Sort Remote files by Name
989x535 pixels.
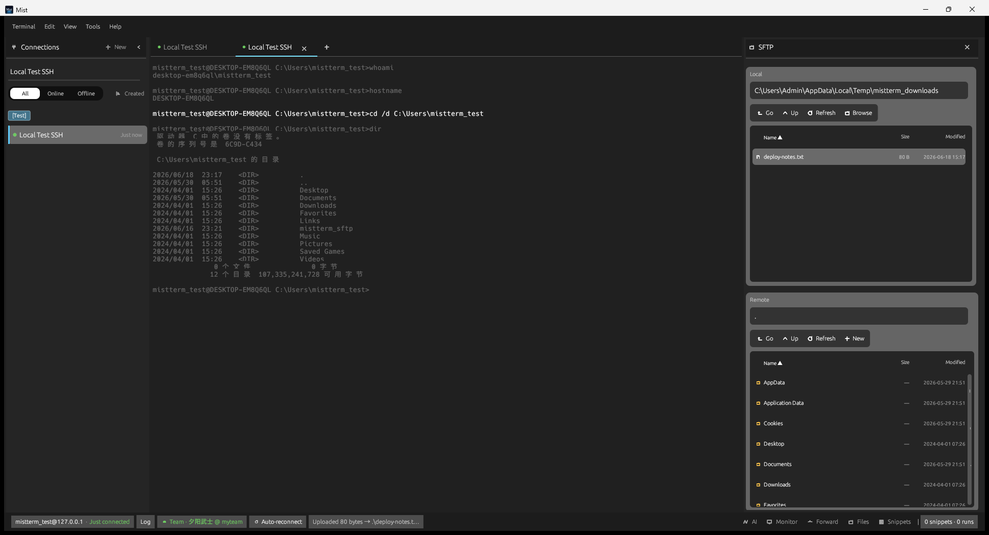click(x=773, y=363)
